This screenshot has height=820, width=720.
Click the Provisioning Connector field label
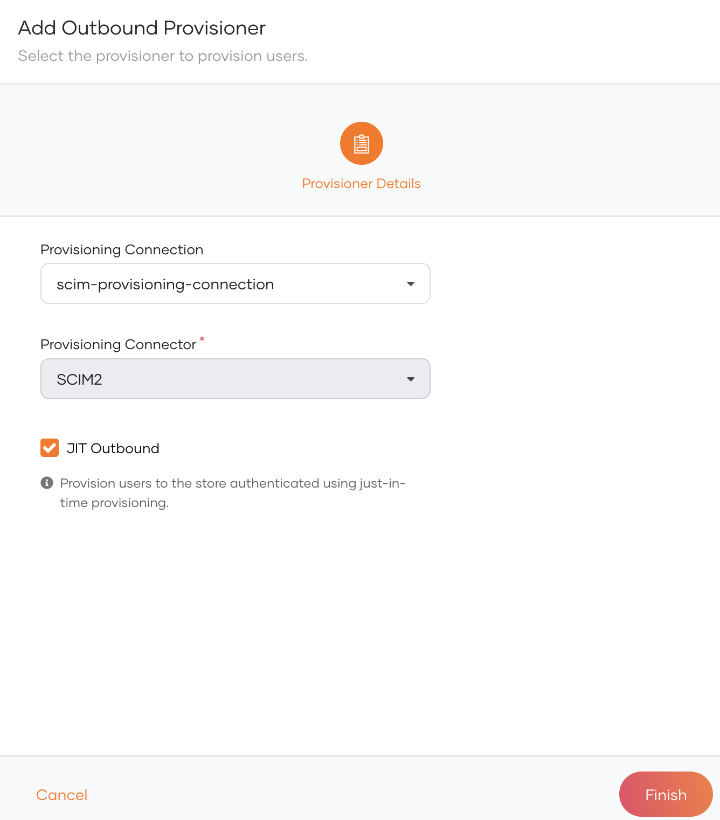point(118,345)
